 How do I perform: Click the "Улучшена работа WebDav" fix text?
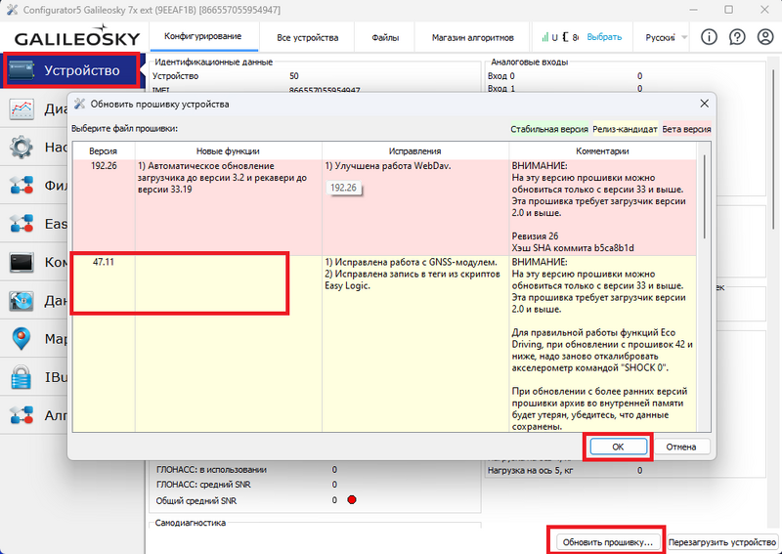coord(388,166)
